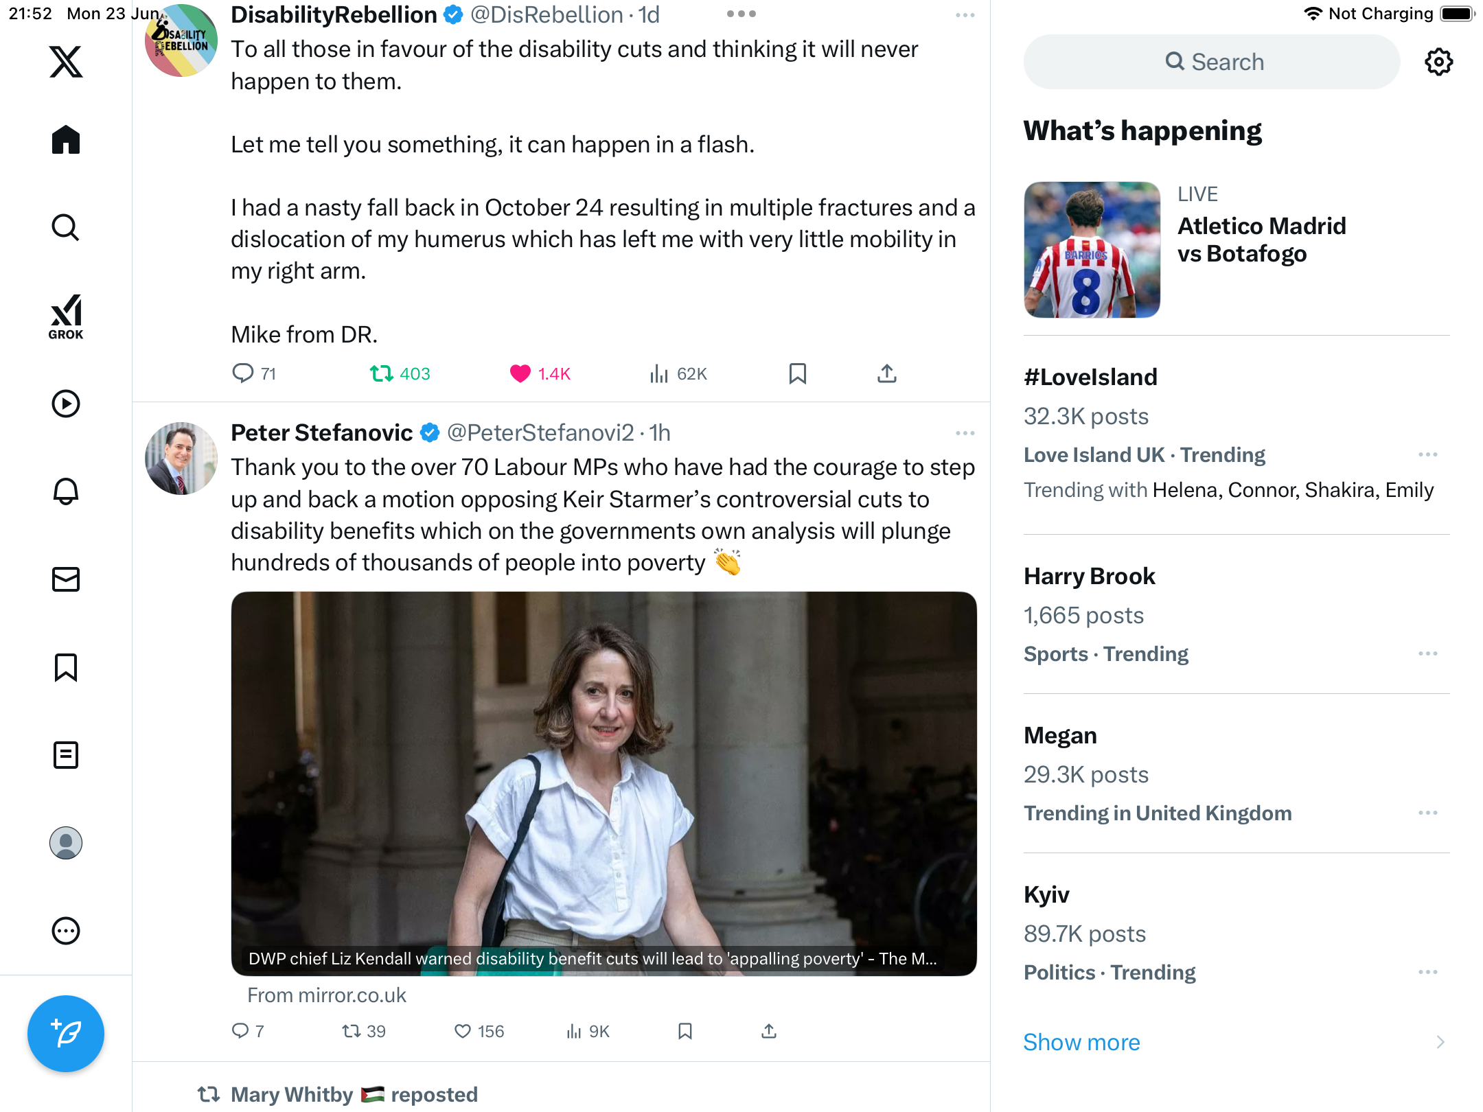Open more options for #LoveIsland trend
The image size is (1483, 1112).
pyautogui.click(x=1428, y=454)
